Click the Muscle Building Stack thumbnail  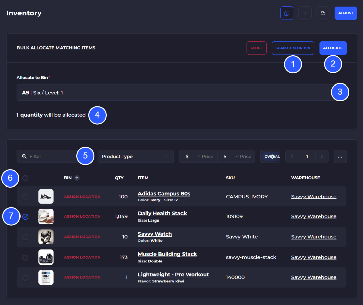click(x=46, y=257)
